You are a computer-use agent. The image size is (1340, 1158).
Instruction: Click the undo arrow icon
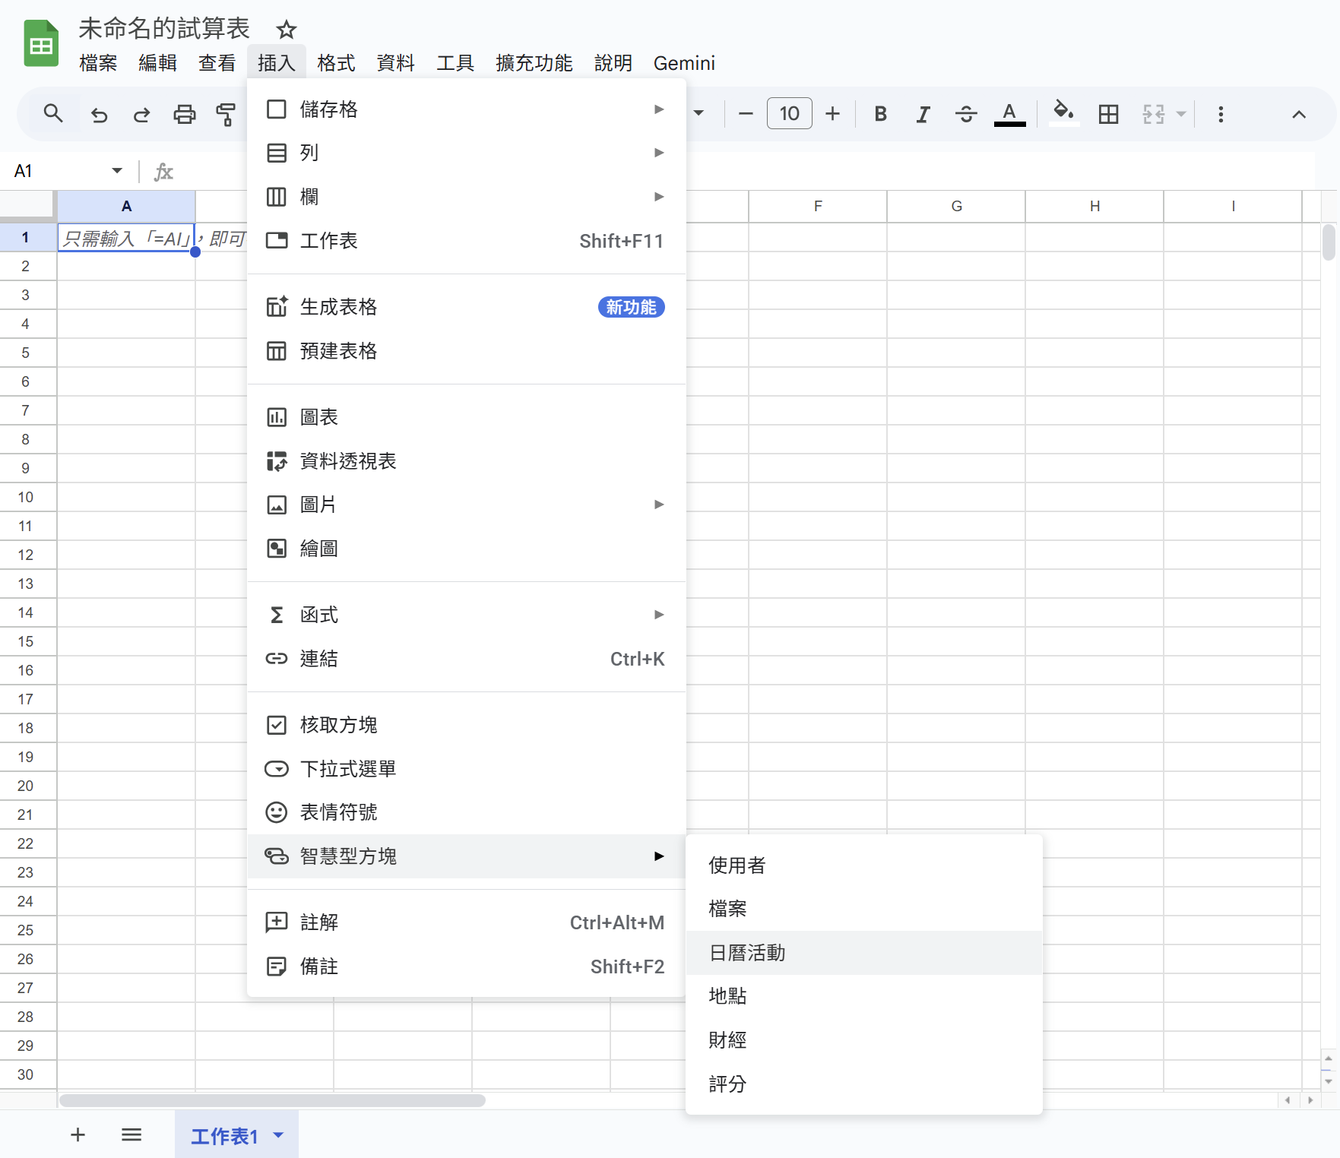[x=99, y=114]
